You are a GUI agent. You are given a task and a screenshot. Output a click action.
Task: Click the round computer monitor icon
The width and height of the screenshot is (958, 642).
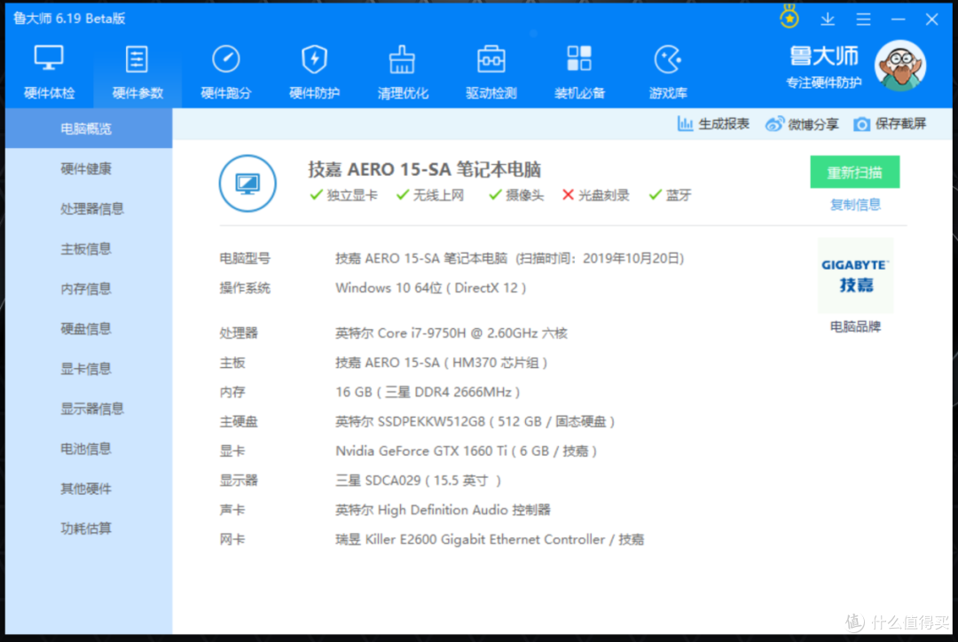pyautogui.click(x=247, y=184)
